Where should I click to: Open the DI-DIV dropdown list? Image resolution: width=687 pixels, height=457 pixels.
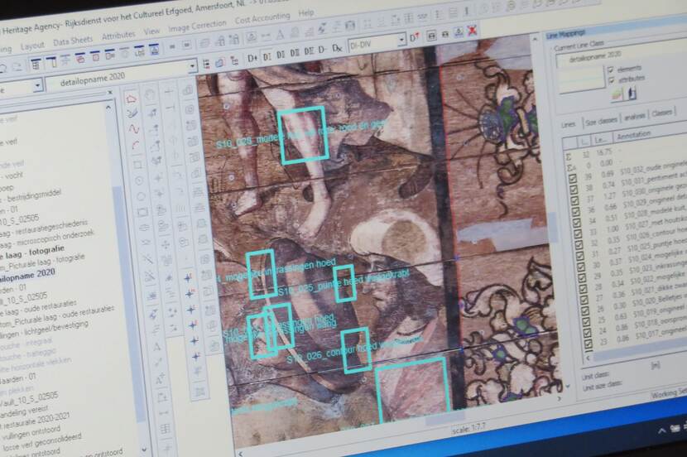pos(401,40)
